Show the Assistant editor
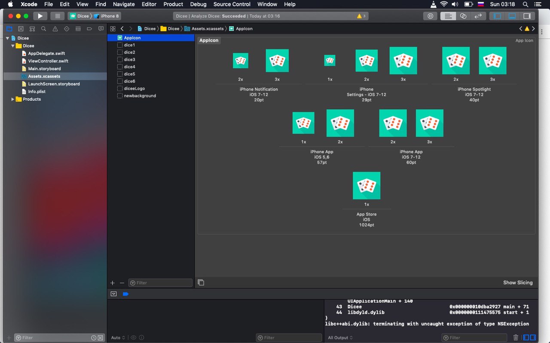This screenshot has height=343, width=550. (463, 16)
